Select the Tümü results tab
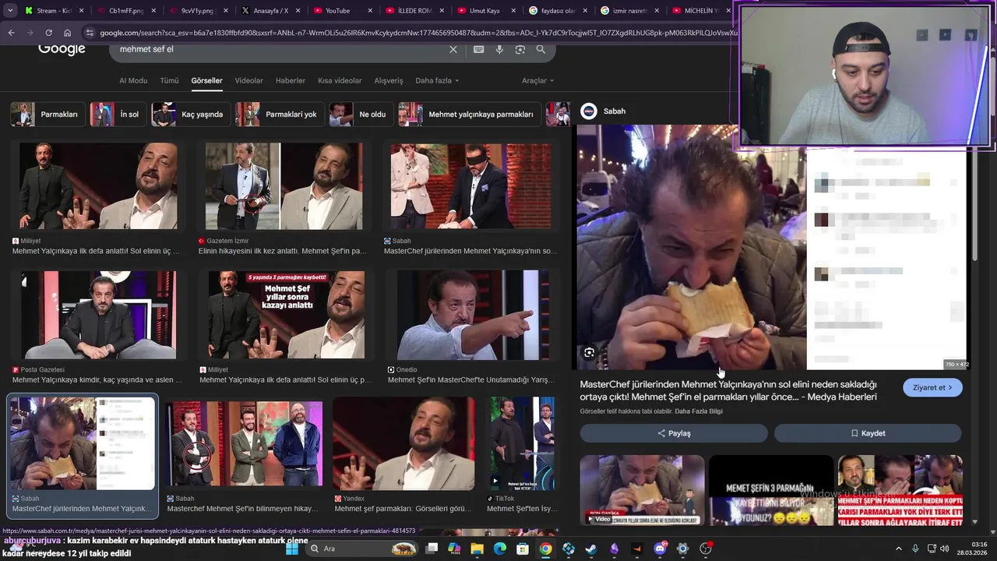The image size is (997, 561). [169, 80]
